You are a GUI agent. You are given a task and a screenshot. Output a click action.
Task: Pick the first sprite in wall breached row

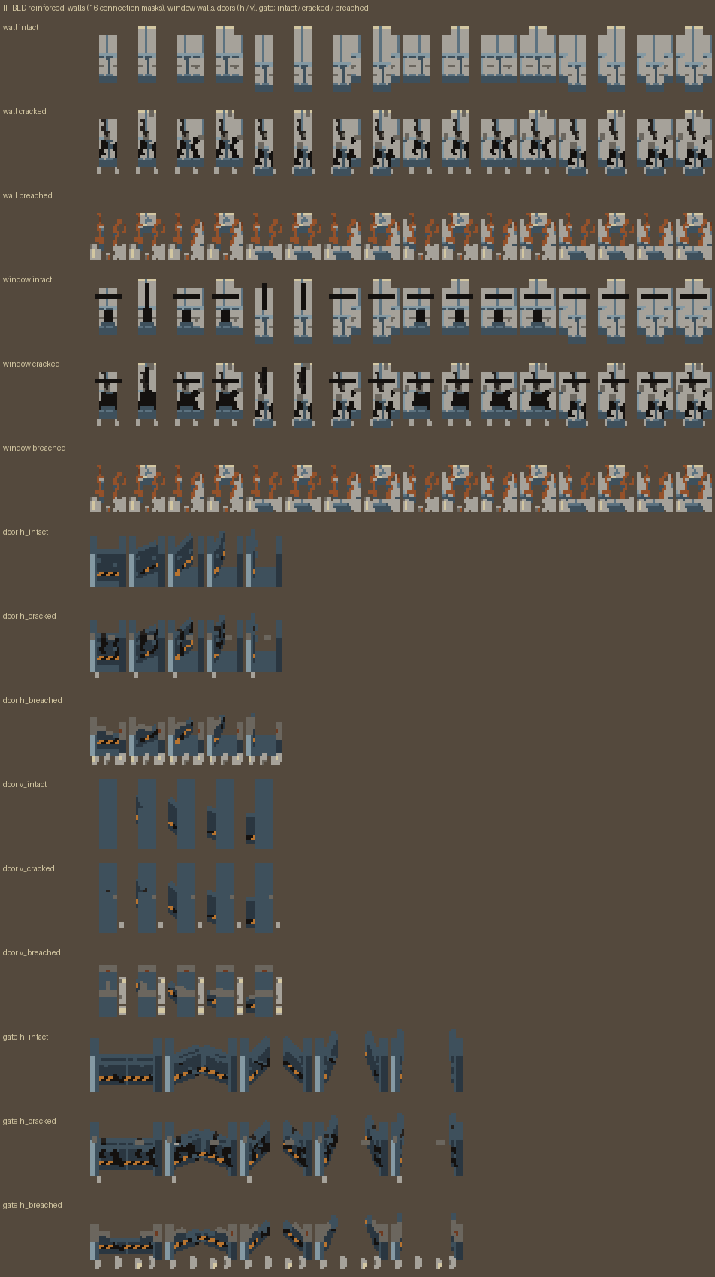tap(109, 235)
